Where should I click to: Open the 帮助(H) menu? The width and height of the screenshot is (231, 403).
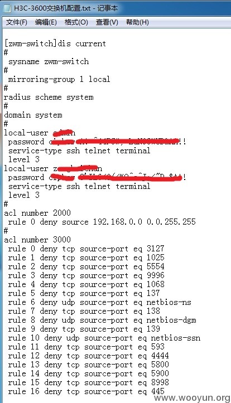(137, 22)
